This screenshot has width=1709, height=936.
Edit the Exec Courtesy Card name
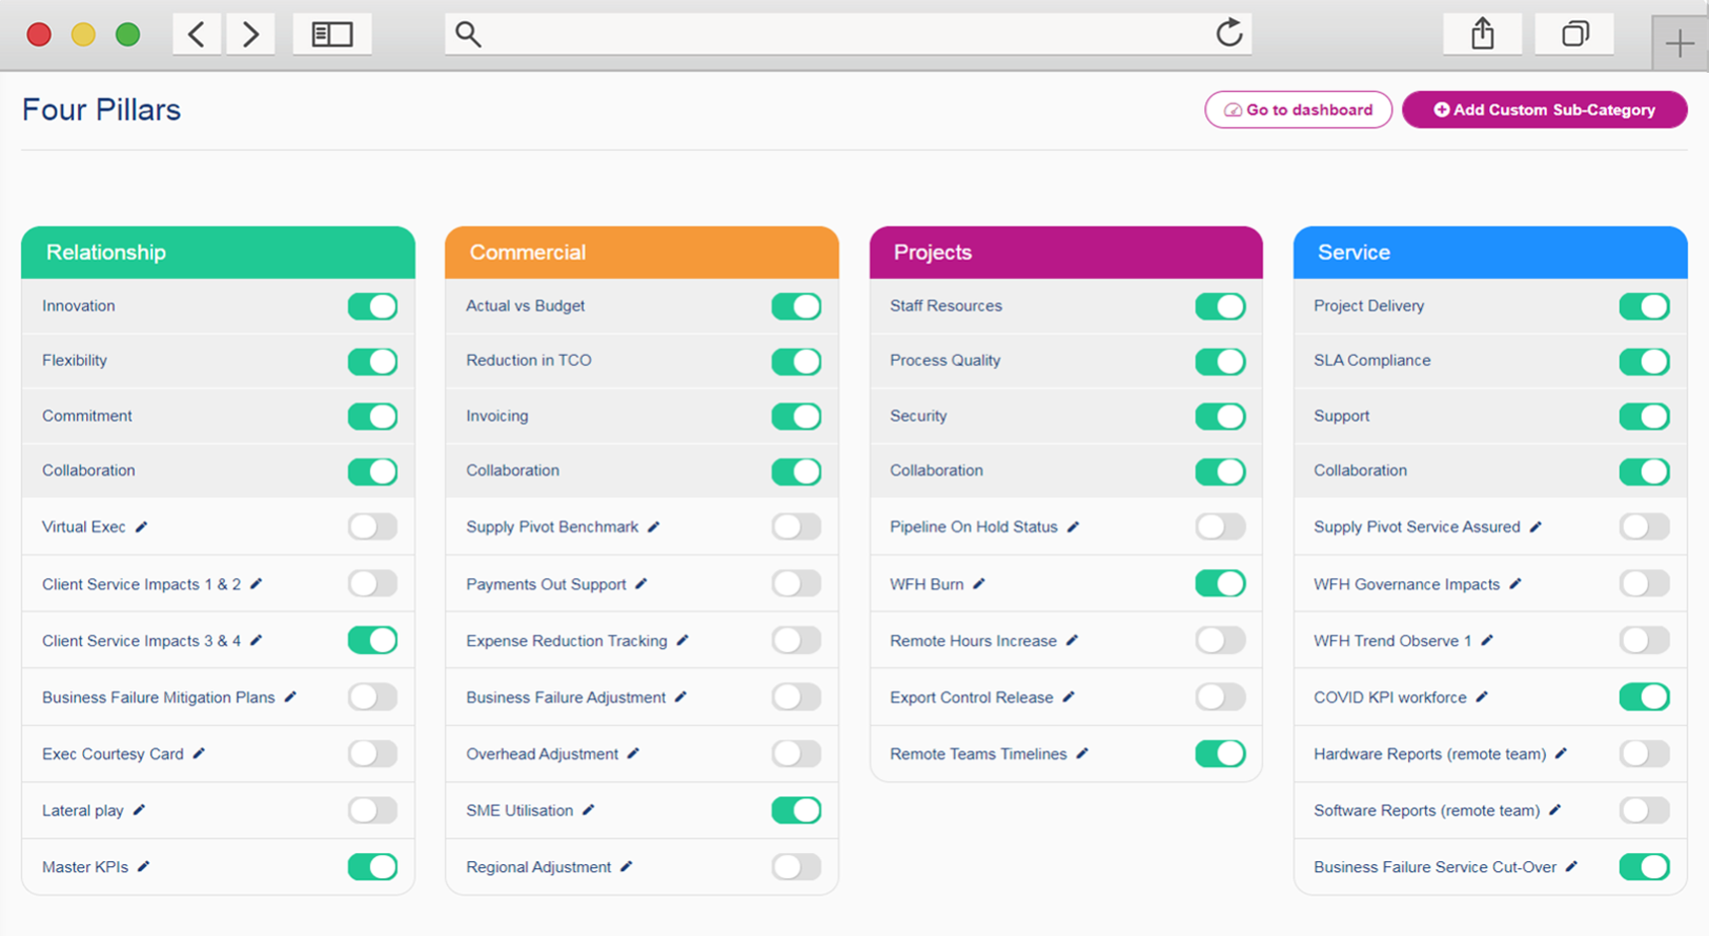click(x=199, y=753)
